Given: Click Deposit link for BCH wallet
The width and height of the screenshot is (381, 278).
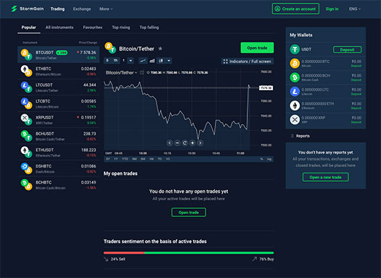Looking at the screenshot, I should point(356,80).
